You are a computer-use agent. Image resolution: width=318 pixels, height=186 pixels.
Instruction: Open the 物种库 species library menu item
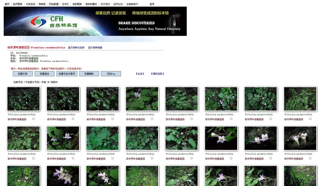(x=42, y=4)
